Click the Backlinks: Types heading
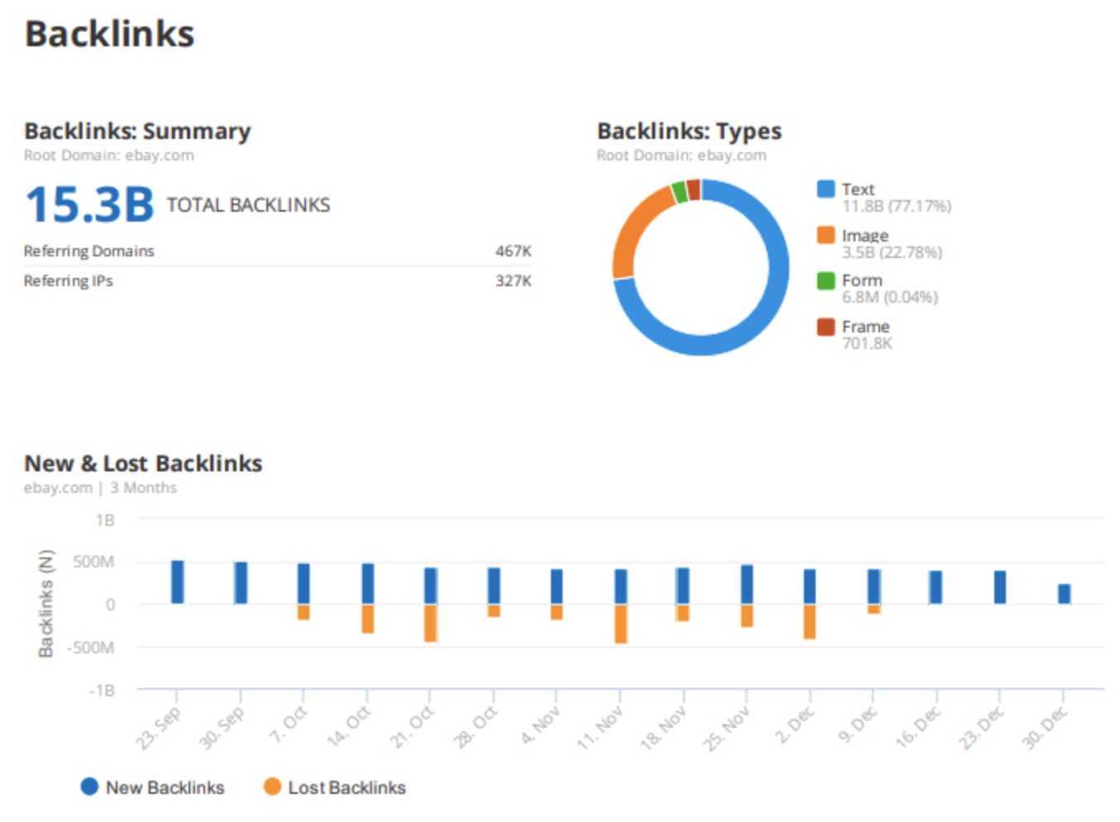Image resolution: width=1120 pixels, height=822 pixels. click(x=689, y=131)
